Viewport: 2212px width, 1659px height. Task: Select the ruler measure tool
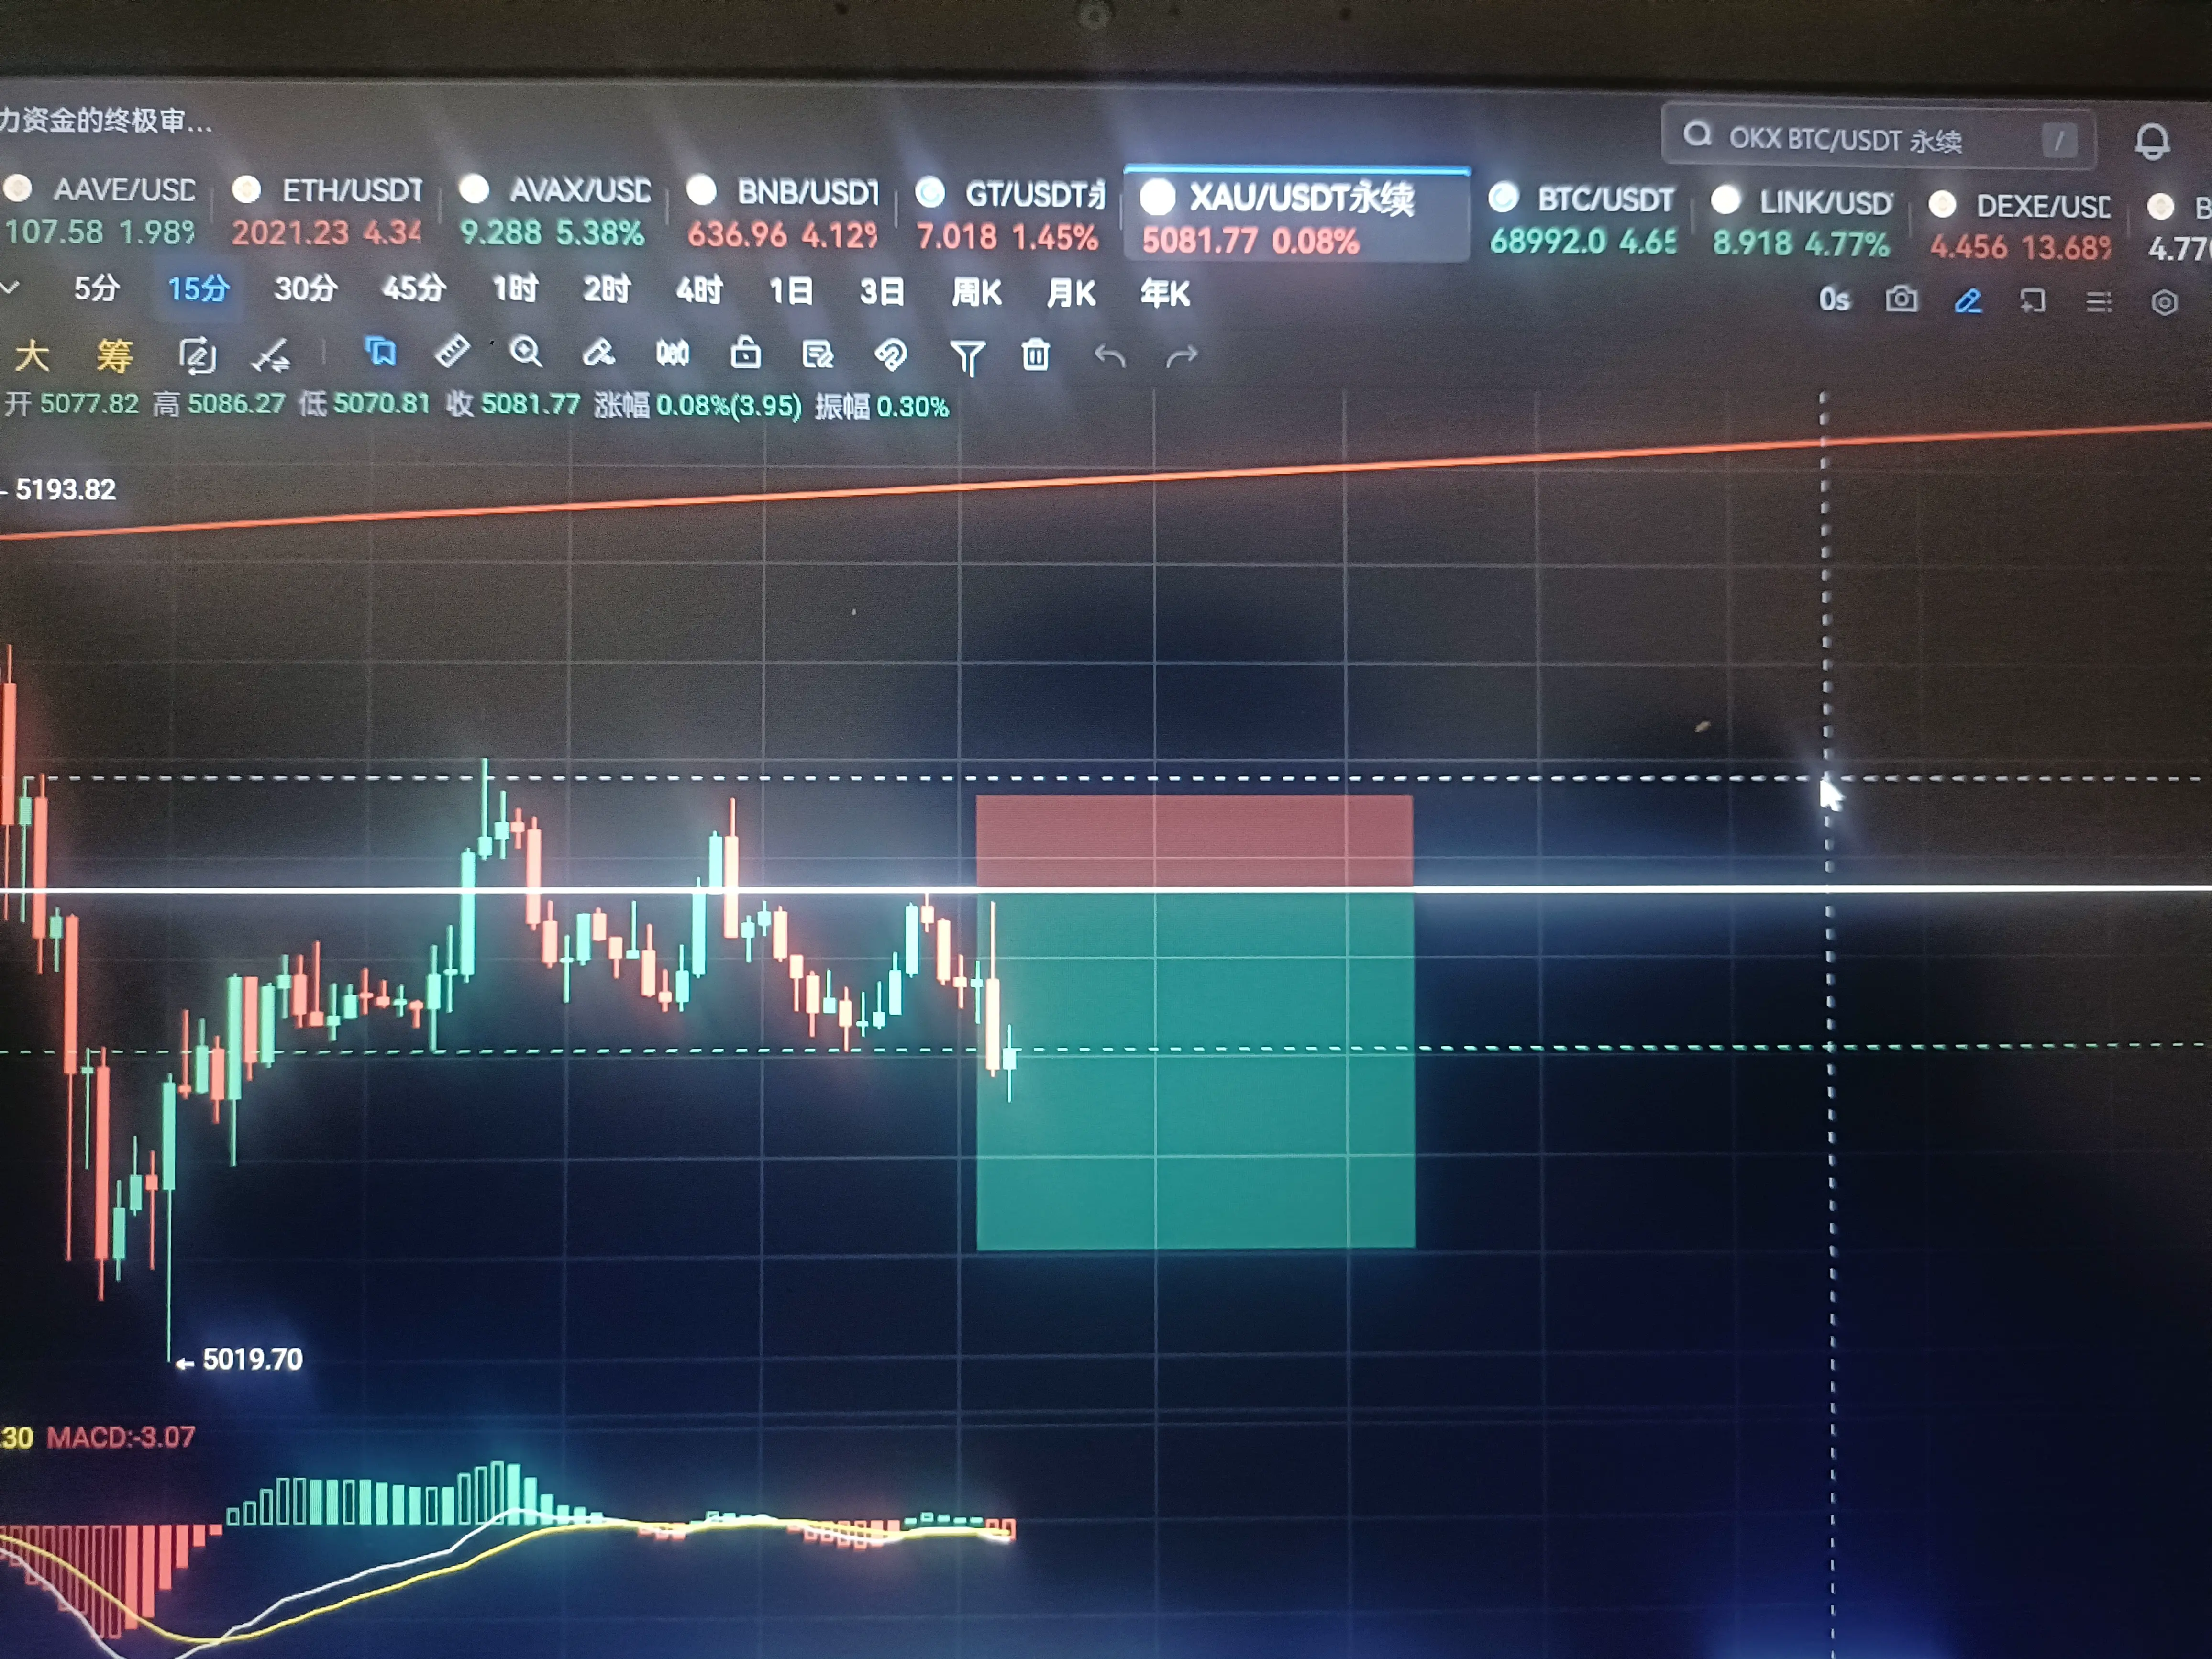[x=452, y=351]
